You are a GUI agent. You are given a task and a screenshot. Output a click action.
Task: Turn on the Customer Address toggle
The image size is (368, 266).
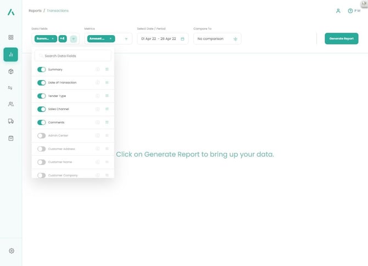(x=42, y=149)
